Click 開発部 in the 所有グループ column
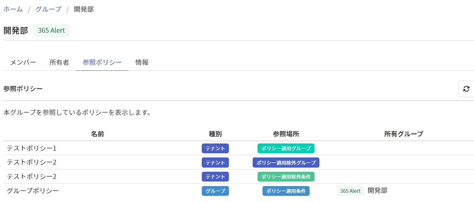The height and width of the screenshot is (203, 474). click(377, 191)
